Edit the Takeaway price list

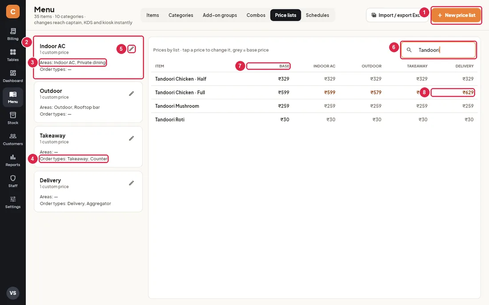coord(132,138)
